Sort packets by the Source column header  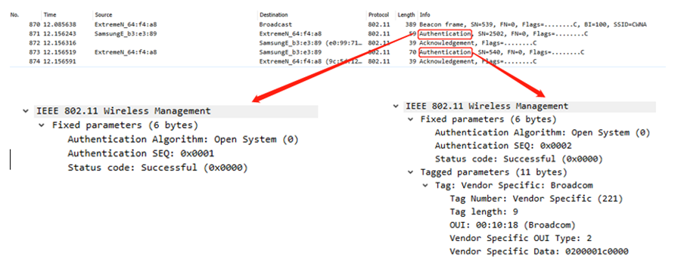point(103,15)
